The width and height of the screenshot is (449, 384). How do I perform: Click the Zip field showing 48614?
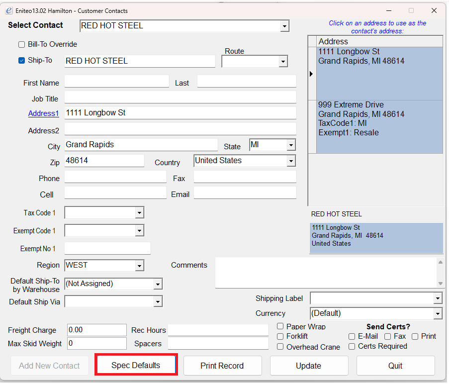coord(104,161)
